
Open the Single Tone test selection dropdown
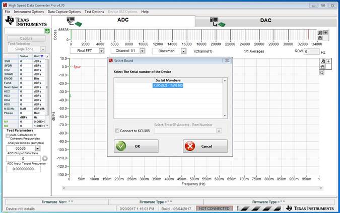click(43, 49)
